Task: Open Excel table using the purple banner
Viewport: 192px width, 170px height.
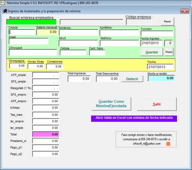Action: pyautogui.click(x=134, y=118)
